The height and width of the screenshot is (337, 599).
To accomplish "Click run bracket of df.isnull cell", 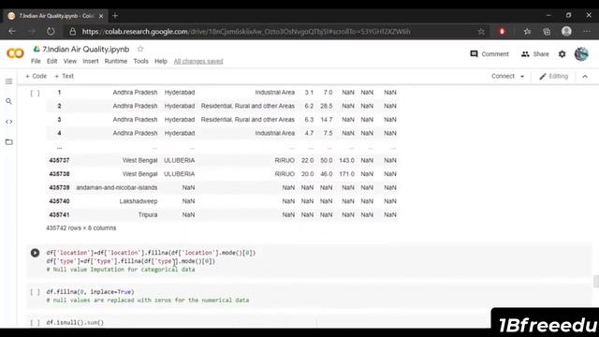I will pos(35,322).
